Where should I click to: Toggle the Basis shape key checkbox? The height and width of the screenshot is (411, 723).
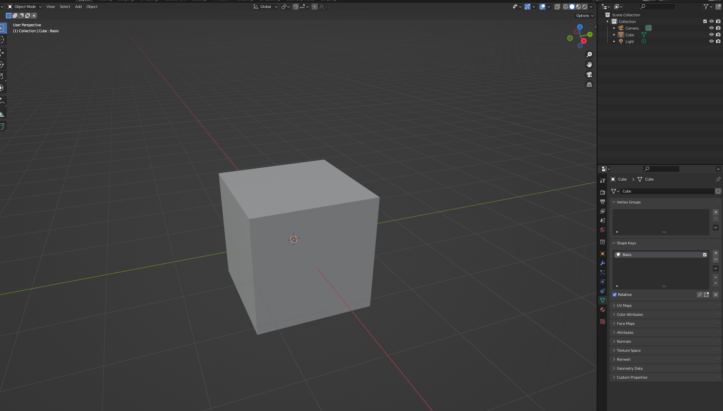[x=704, y=254]
